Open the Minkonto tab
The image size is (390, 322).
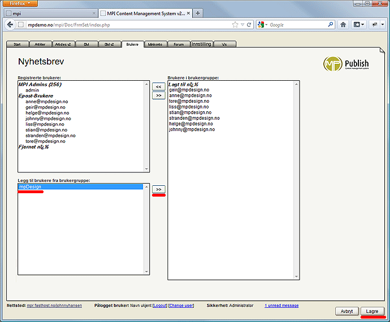click(155, 44)
